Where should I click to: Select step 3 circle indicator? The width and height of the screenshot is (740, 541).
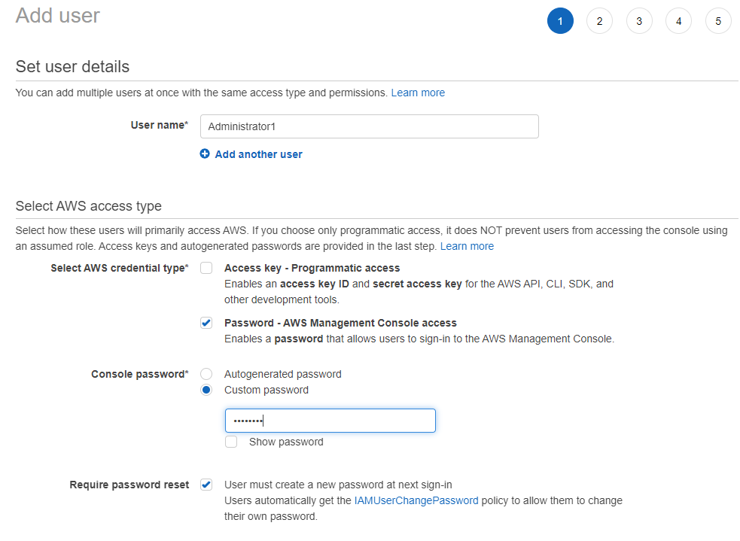tap(639, 21)
